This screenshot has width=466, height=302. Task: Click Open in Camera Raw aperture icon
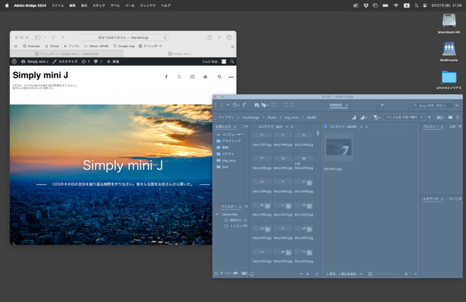[274, 105]
